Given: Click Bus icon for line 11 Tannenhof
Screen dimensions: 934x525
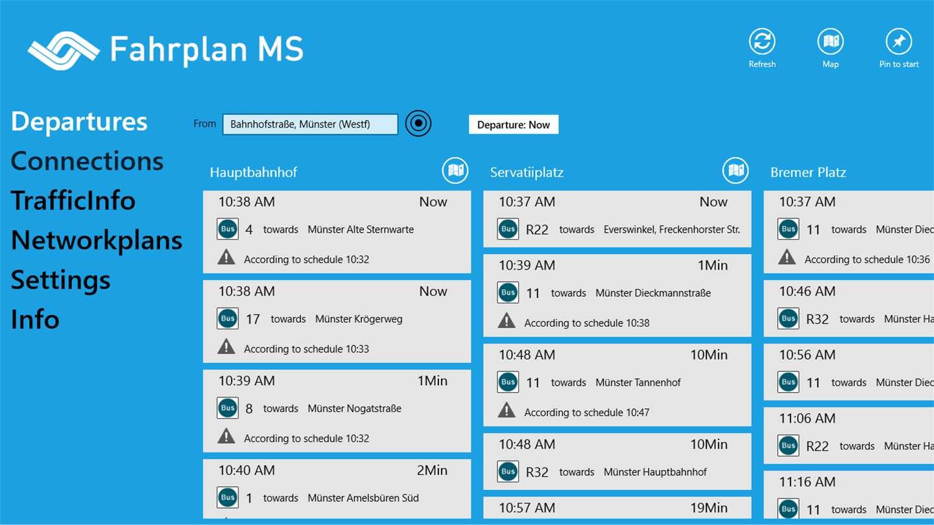Looking at the screenshot, I should pos(508,382).
